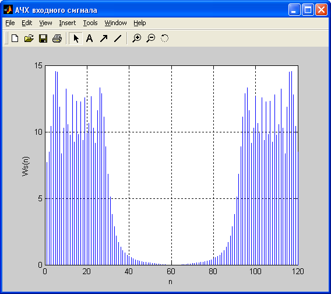Click the MATLAB logo in title bar
This screenshot has height=294, width=331.
[8, 10]
